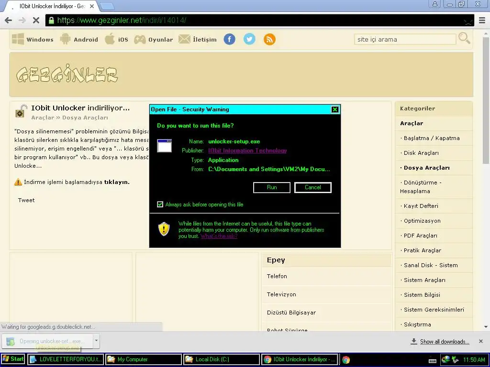This screenshot has height=367, width=490.
Task: Open the Chrome hamburger menu
Action: point(482,20)
